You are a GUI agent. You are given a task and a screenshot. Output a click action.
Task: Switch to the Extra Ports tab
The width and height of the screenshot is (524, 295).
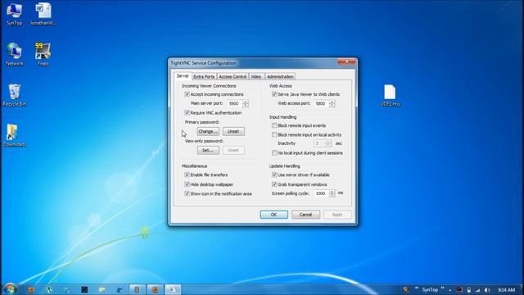coord(204,76)
